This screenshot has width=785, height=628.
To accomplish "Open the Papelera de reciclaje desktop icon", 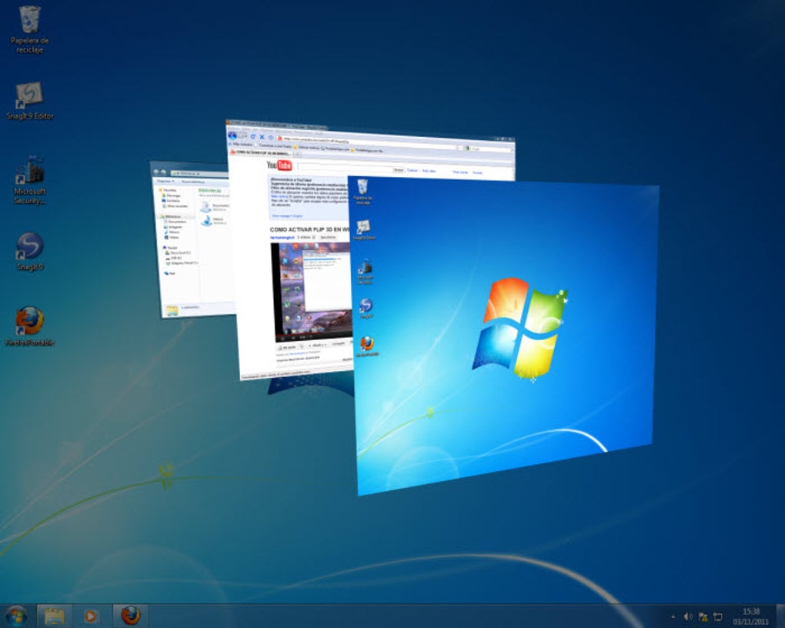I will (x=29, y=29).
